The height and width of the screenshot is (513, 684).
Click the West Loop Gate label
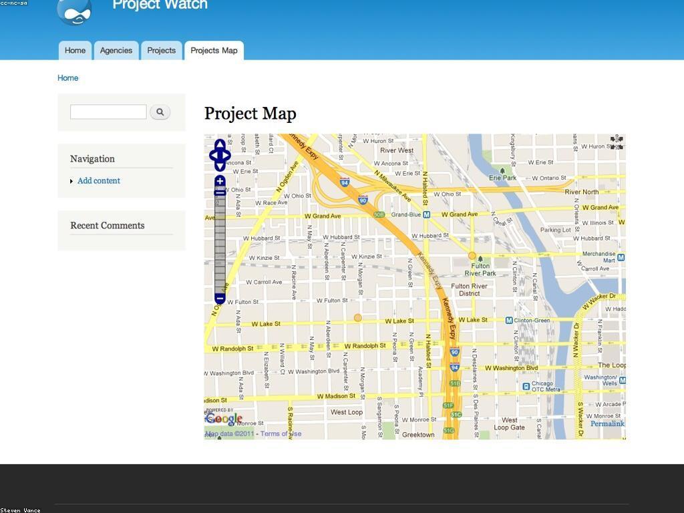point(509,423)
